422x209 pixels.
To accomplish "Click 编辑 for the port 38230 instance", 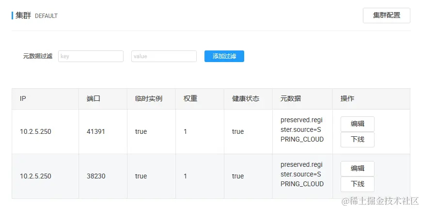I will point(358,169).
